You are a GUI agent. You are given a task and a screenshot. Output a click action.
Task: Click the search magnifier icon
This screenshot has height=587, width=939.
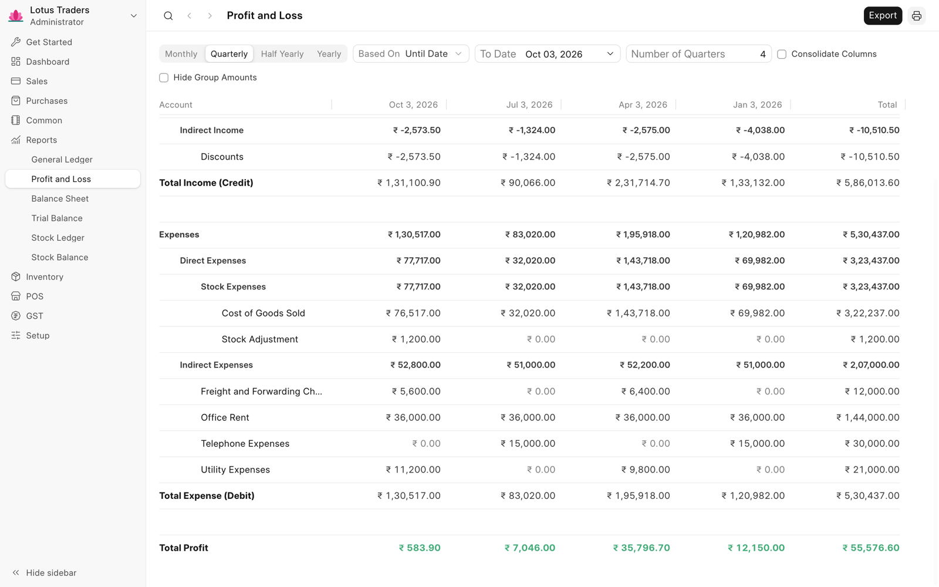pyautogui.click(x=168, y=16)
